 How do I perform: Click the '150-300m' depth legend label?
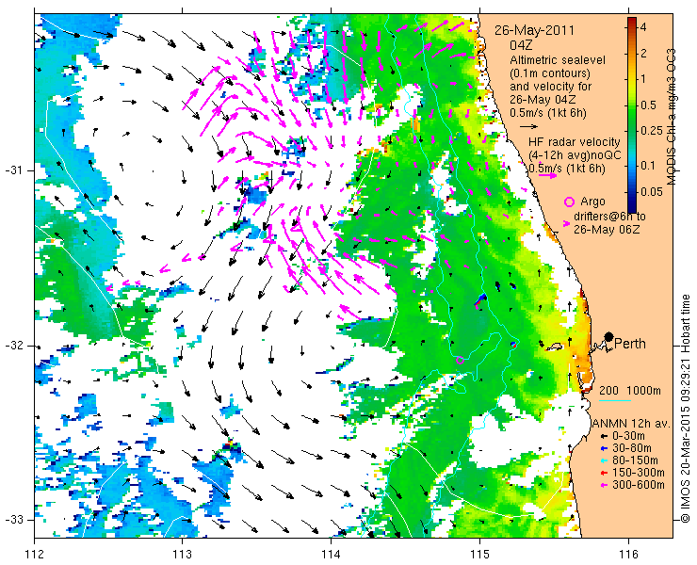click(x=639, y=473)
